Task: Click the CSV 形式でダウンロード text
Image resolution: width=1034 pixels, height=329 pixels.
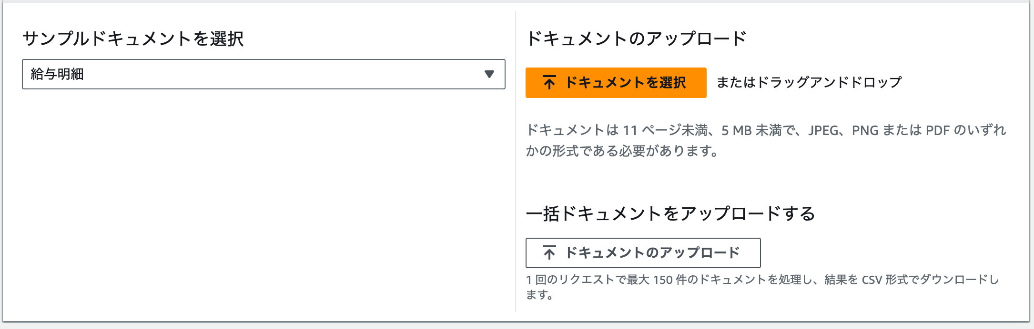Action: (x=920, y=280)
